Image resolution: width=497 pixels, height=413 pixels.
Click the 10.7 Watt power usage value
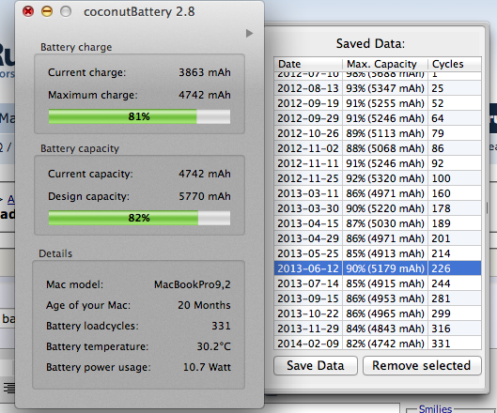pos(207,367)
